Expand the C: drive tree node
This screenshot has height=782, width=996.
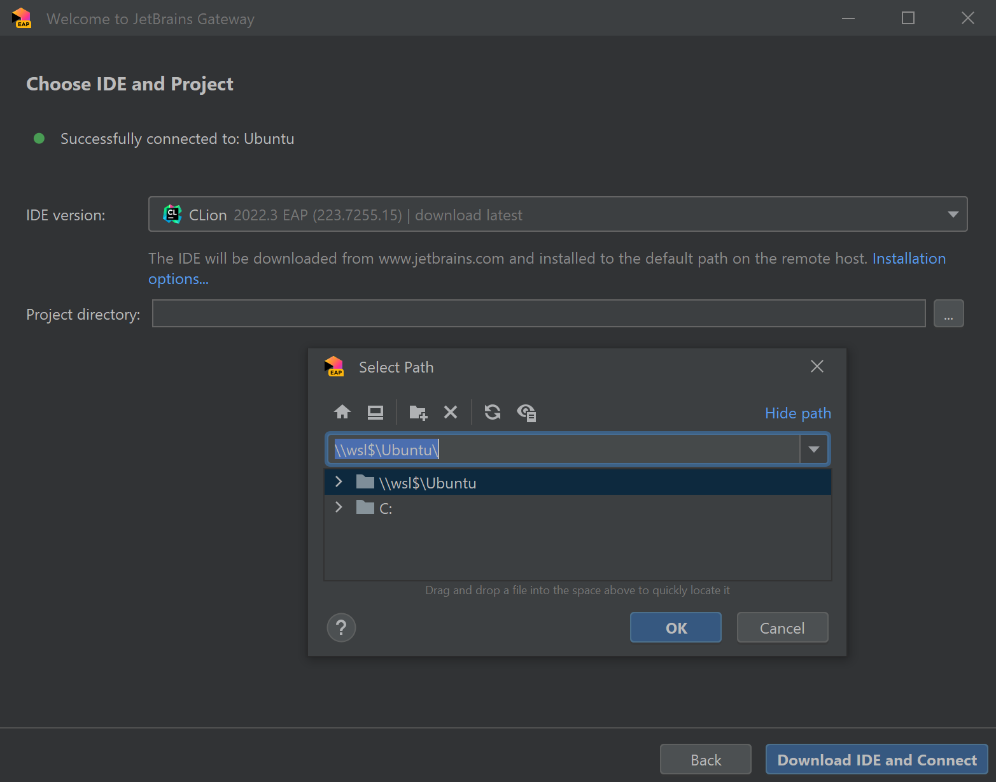pos(338,507)
